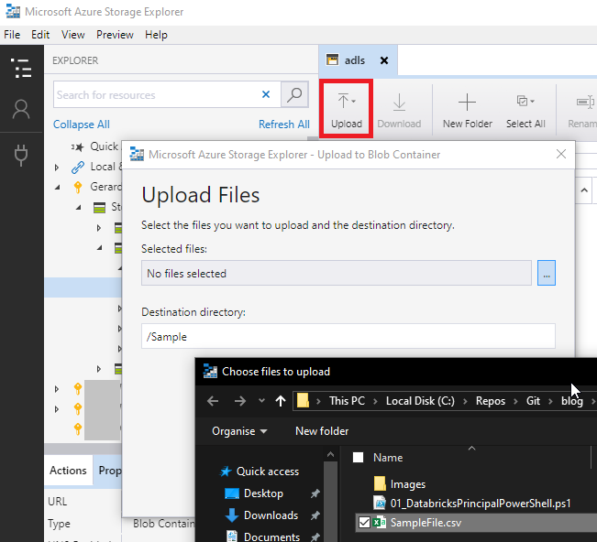Image resolution: width=597 pixels, height=542 pixels.
Task: Open the View menu
Action: [x=73, y=35]
